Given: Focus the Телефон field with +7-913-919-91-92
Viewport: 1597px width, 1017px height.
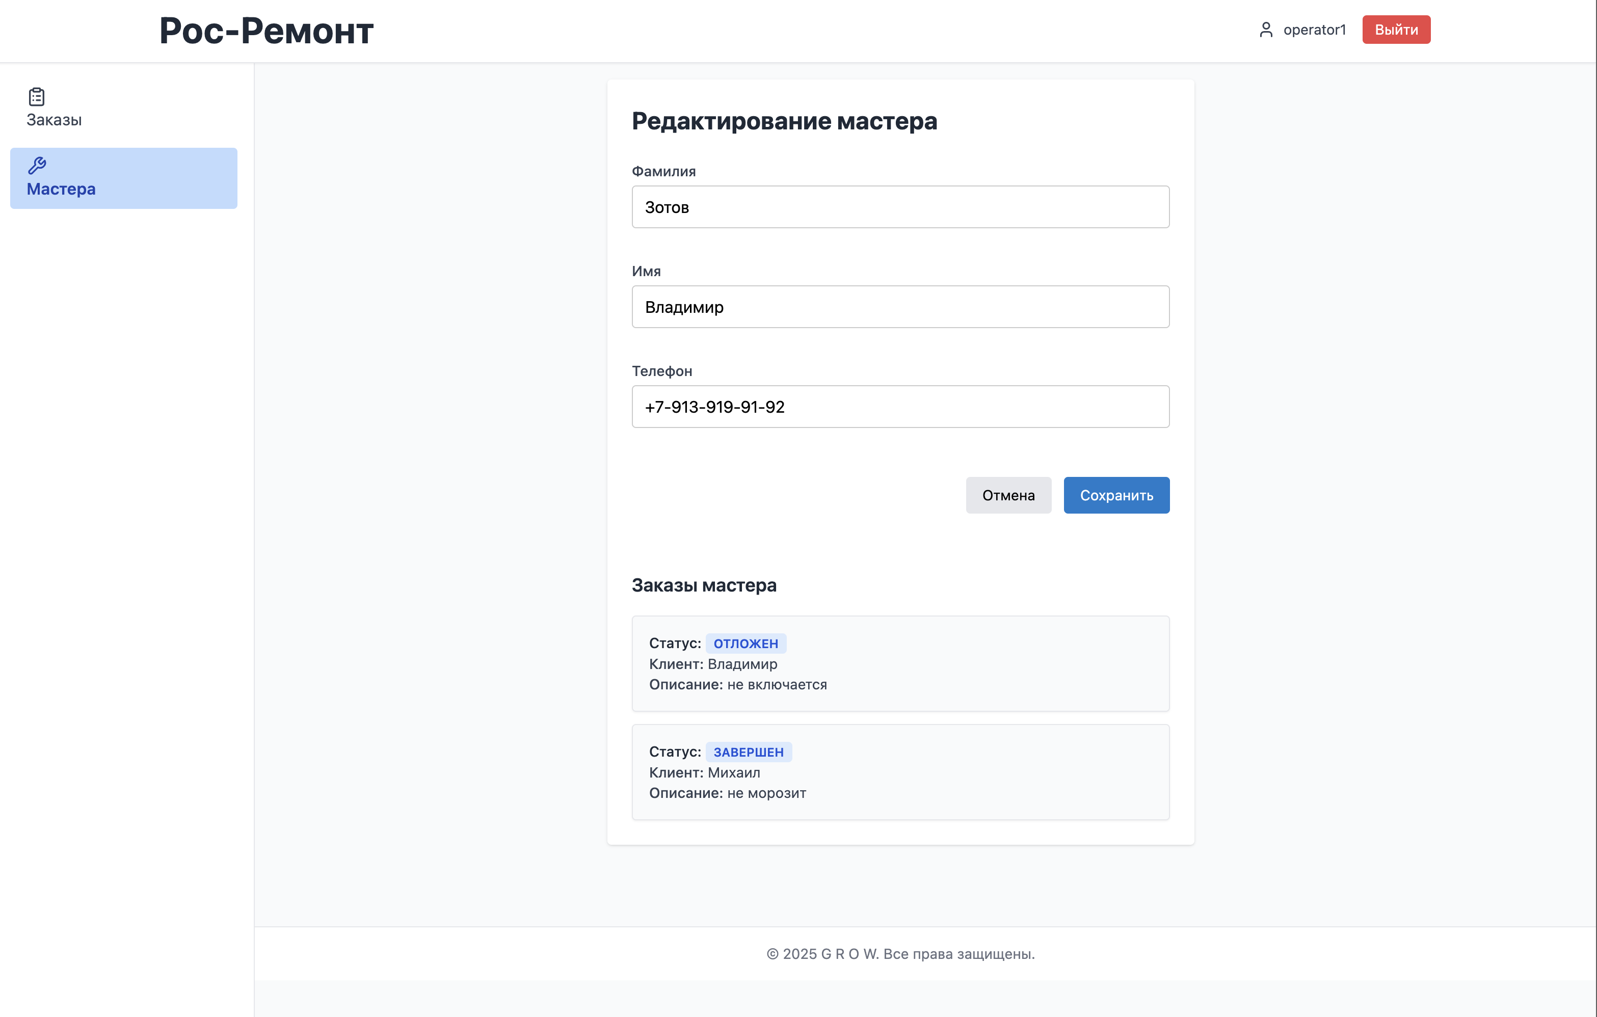Looking at the screenshot, I should click(x=900, y=407).
